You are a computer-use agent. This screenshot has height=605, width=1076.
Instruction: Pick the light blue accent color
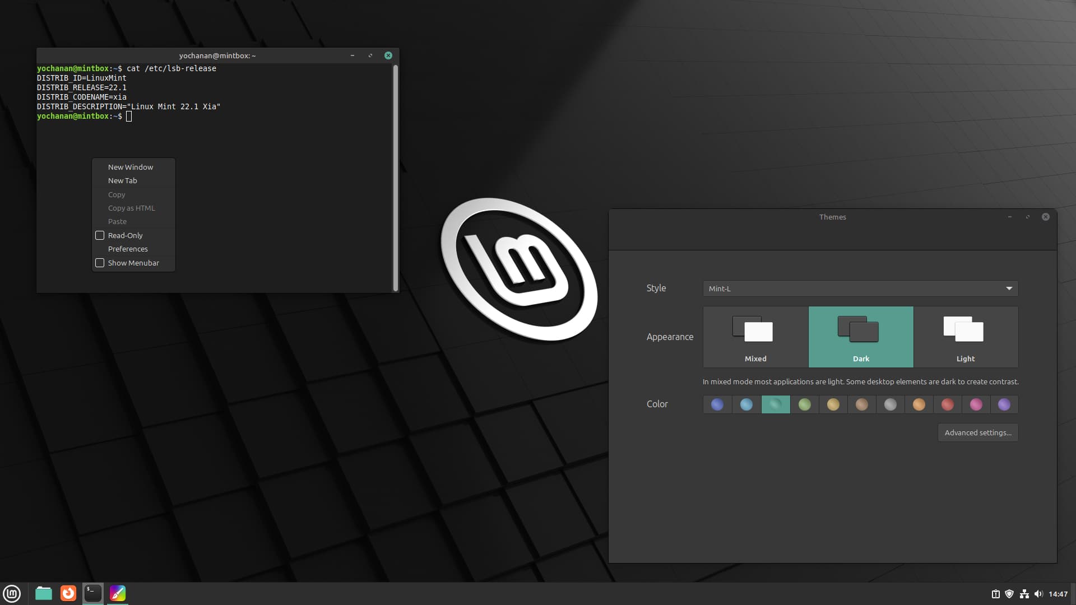[746, 404]
